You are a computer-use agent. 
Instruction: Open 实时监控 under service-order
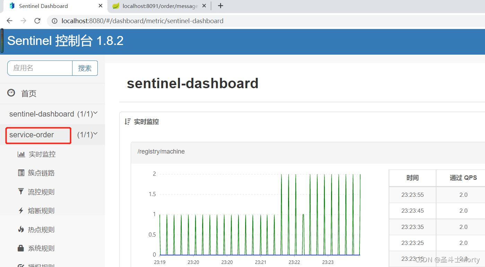click(x=42, y=154)
